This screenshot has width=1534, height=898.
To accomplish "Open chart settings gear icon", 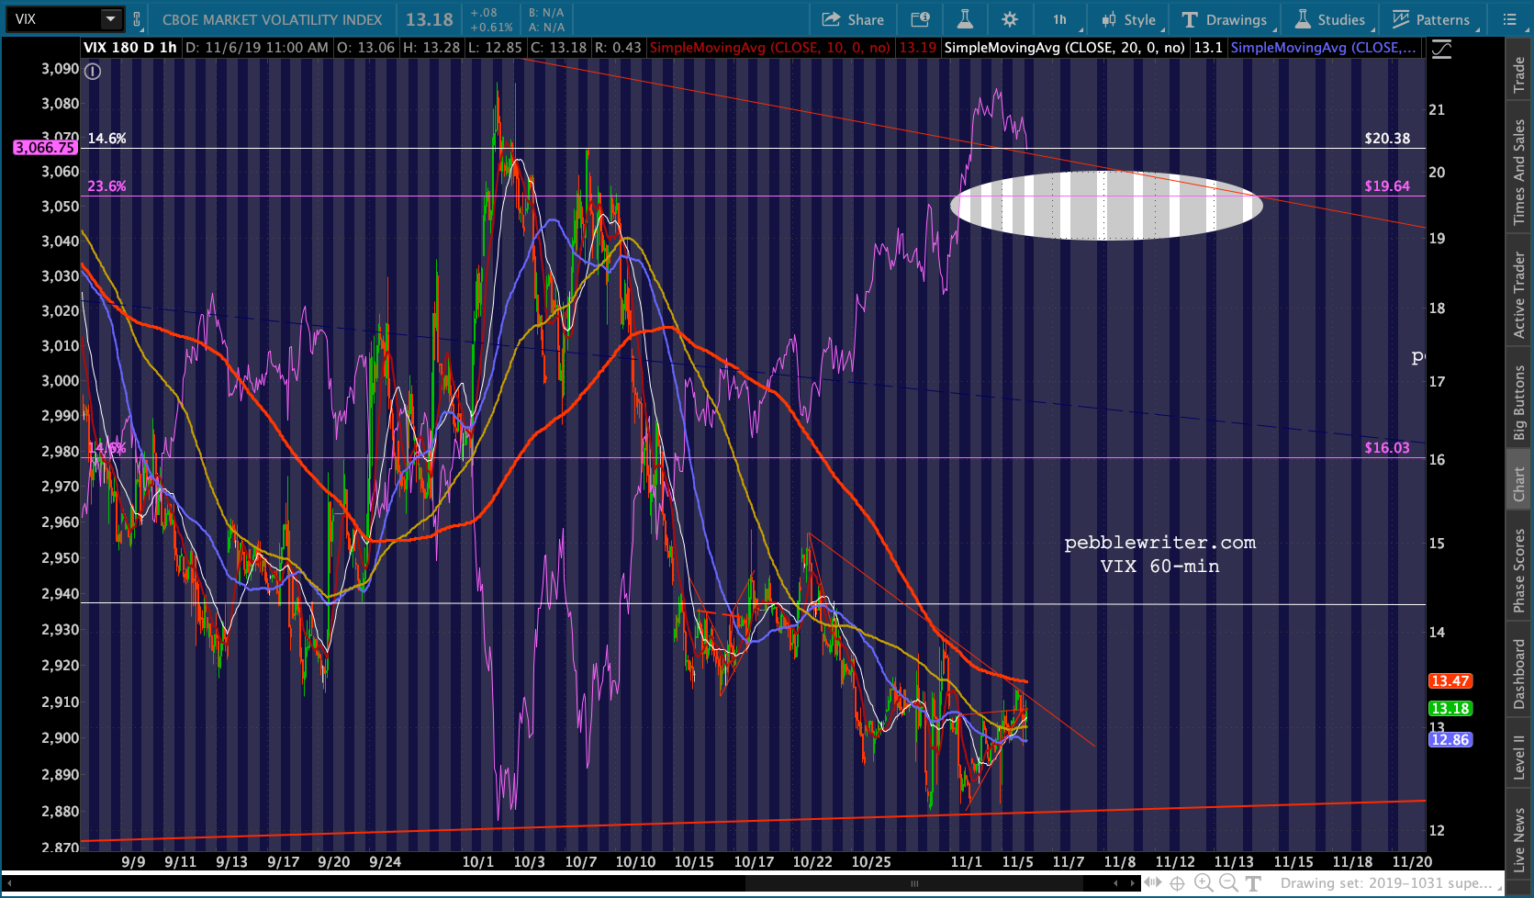I will click(1010, 19).
